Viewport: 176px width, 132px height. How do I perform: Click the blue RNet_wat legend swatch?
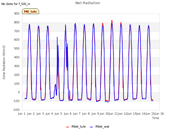point(92,127)
